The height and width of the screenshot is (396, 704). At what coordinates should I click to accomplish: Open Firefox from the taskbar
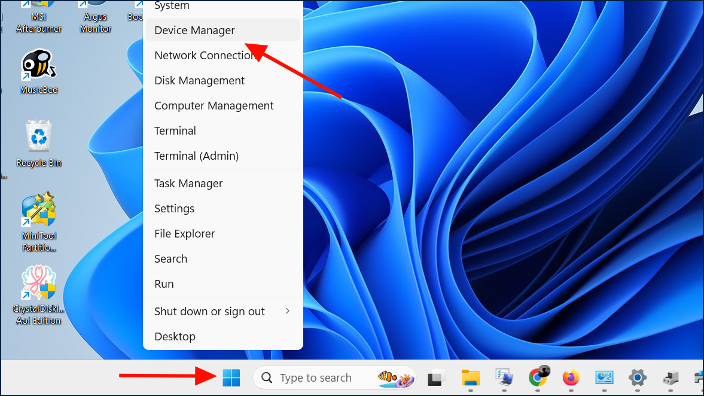pos(570,377)
